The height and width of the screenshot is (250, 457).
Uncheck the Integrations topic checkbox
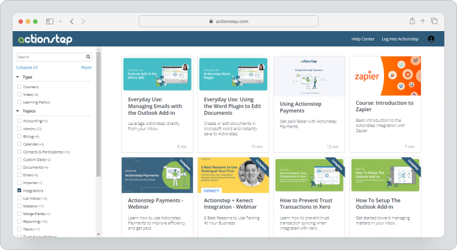pyautogui.click(x=19, y=190)
